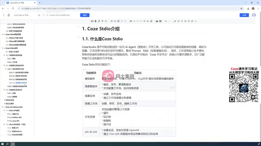
Task: Reload the browser page
Action: pyautogui.click(x=13, y=9)
